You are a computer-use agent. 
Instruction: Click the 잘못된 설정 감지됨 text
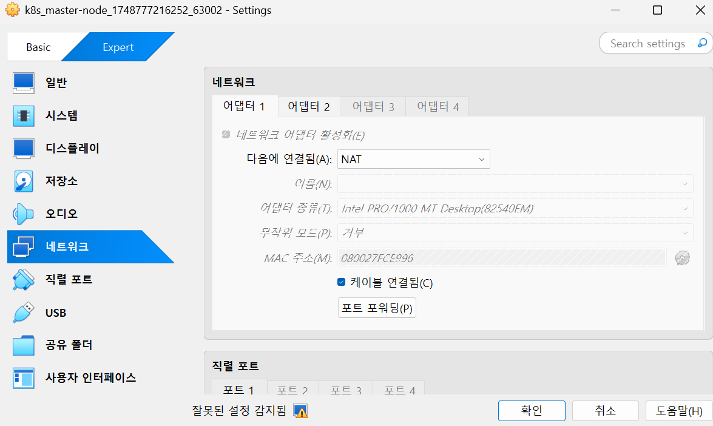coord(239,411)
